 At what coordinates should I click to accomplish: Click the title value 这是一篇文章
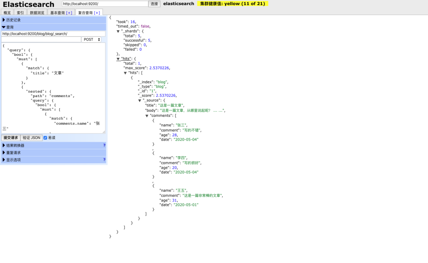(x=171, y=105)
